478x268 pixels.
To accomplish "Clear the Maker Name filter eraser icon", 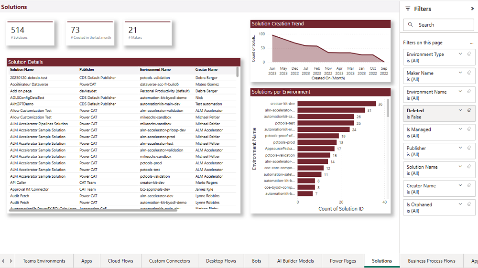I will 469,73.
